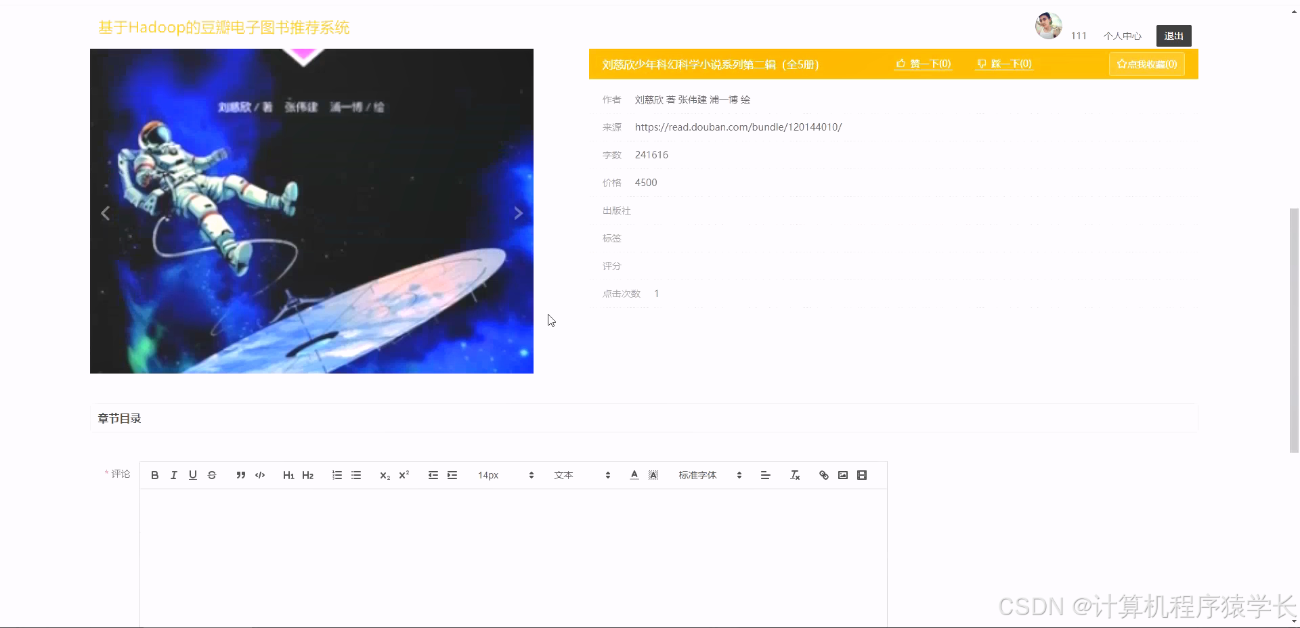Image resolution: width=1300 pixels, height=628 pixels.
Task: Click the 出版社 publisher label
Action: click(x=616, y=210)
